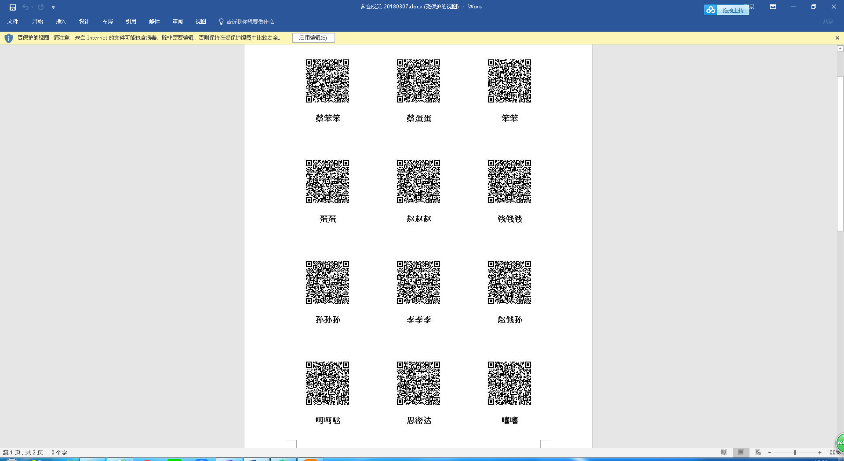
Task: Click the lightbulb Tell Me icon
Action: pyautogui.click(x=221, y=22)
